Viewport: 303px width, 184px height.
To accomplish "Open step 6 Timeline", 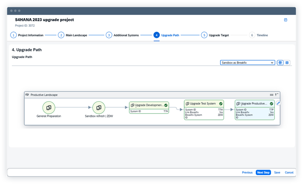I will tap(259, 35).
